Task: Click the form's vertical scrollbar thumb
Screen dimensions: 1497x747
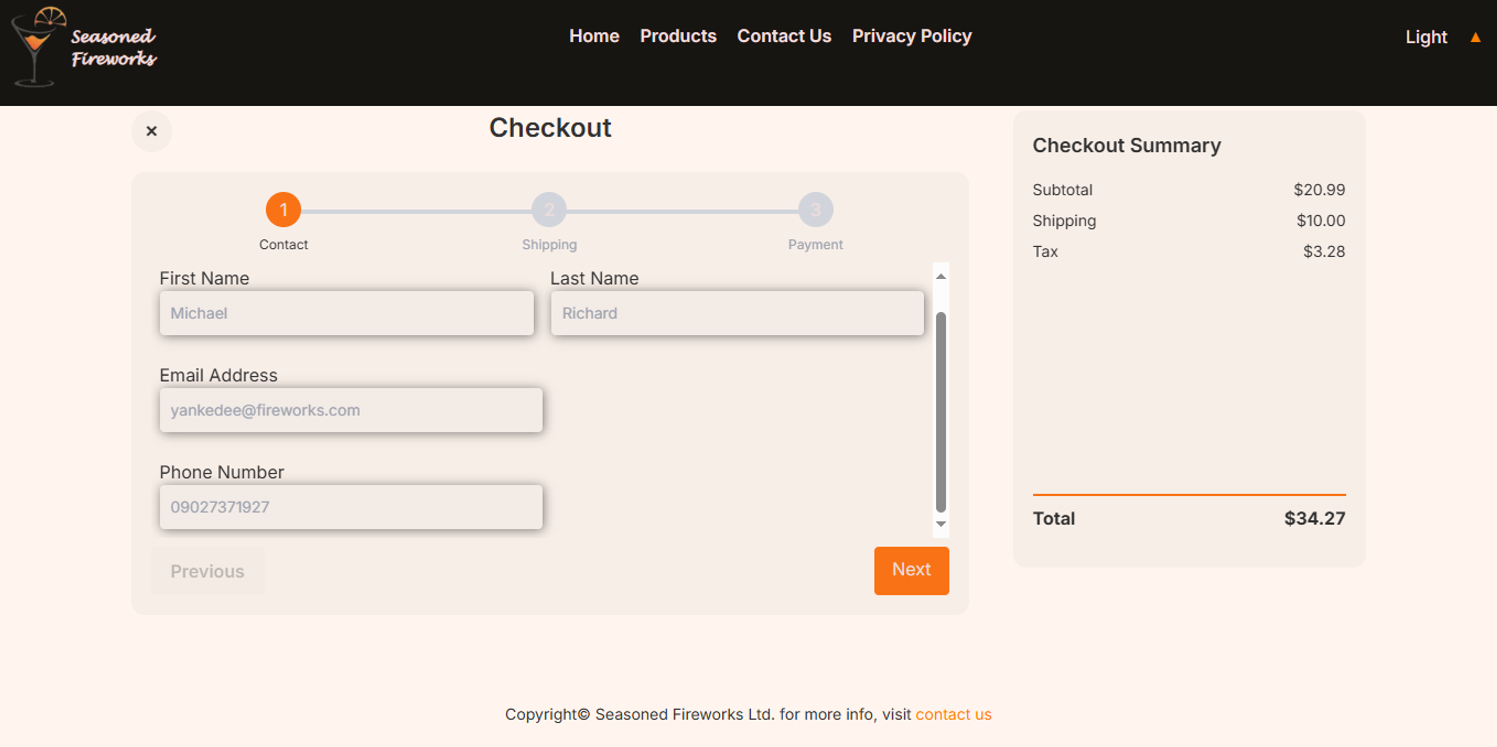Action: click(x=941, y=412)
